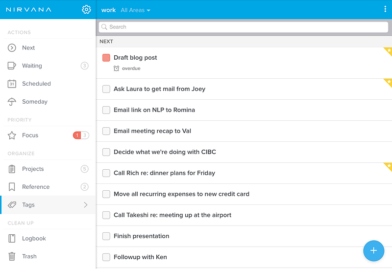Open settings with the gear icon
Image resolution: width=392 pixels, height=269 pixels.
(x=86, y=9)
